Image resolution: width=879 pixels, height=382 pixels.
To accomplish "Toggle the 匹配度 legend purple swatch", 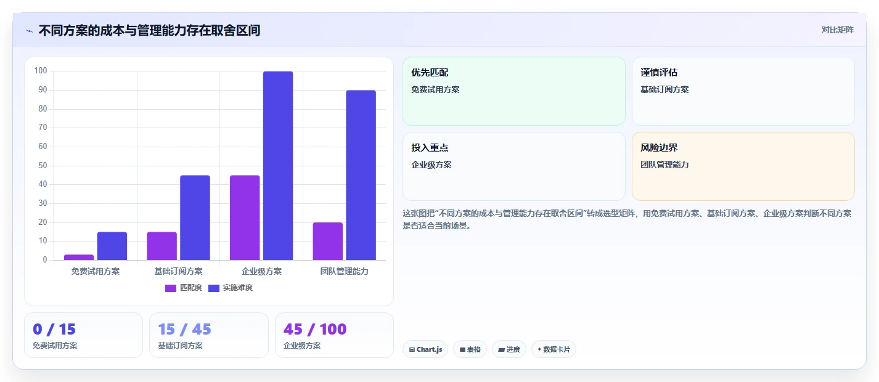I will [x=171, y=288].
